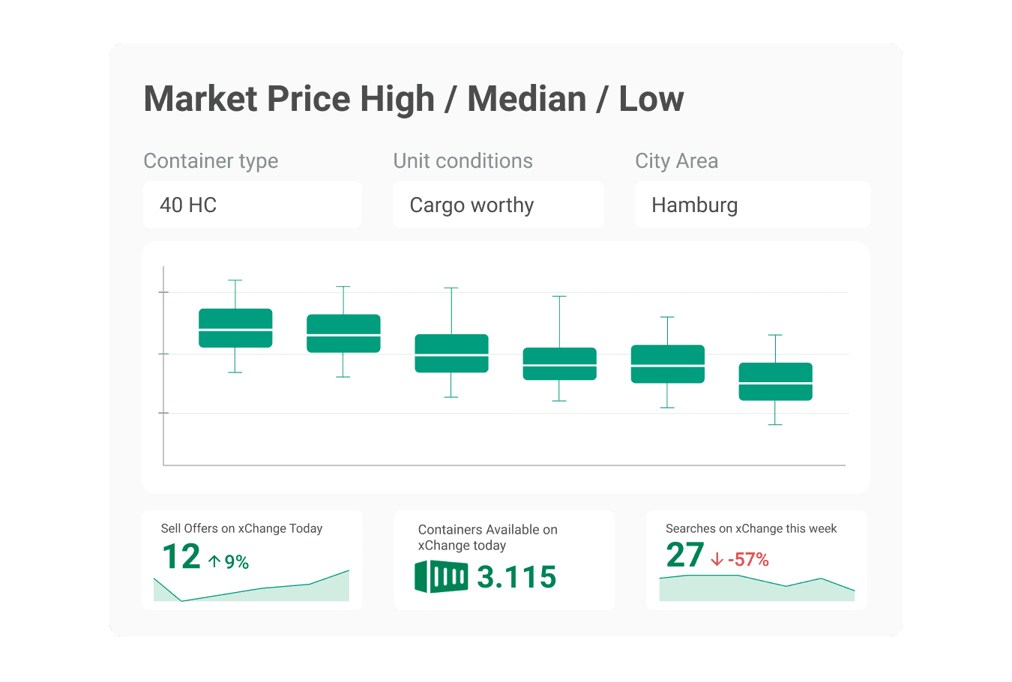Click the Sell Offers sparkline area chart
This screenshot has height=682, width=1012.
point(252,590)
